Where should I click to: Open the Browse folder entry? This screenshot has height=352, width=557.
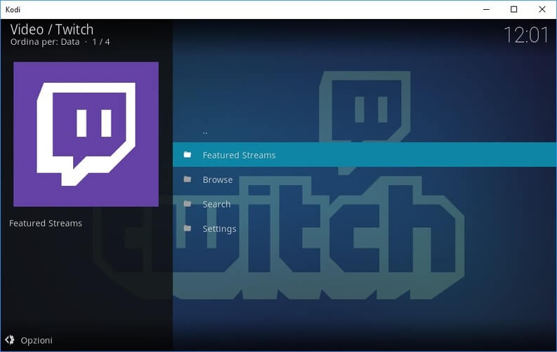365,180
